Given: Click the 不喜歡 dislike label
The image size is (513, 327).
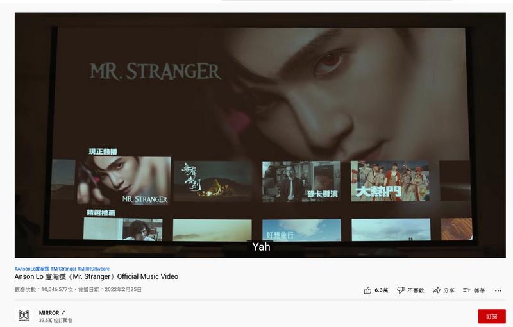Looking at the screenshot, I should [416, 290].
